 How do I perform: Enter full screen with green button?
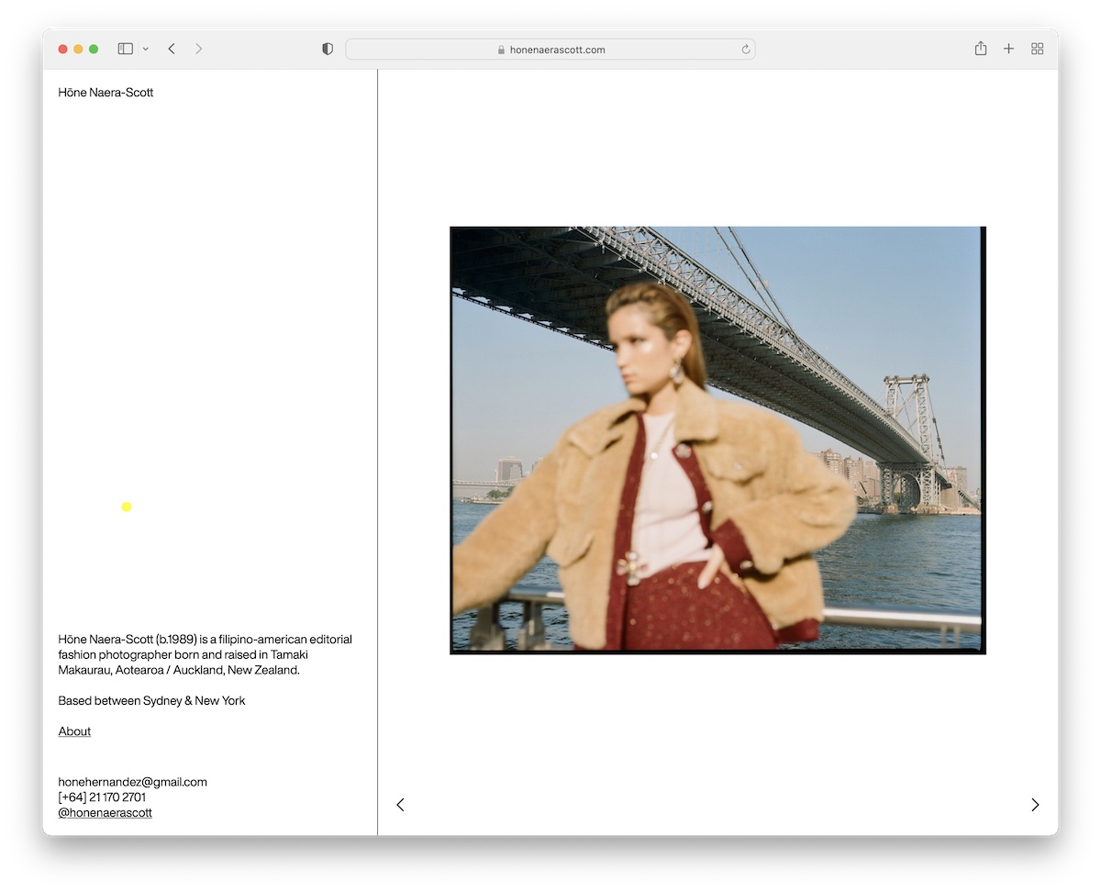point(94,50)
